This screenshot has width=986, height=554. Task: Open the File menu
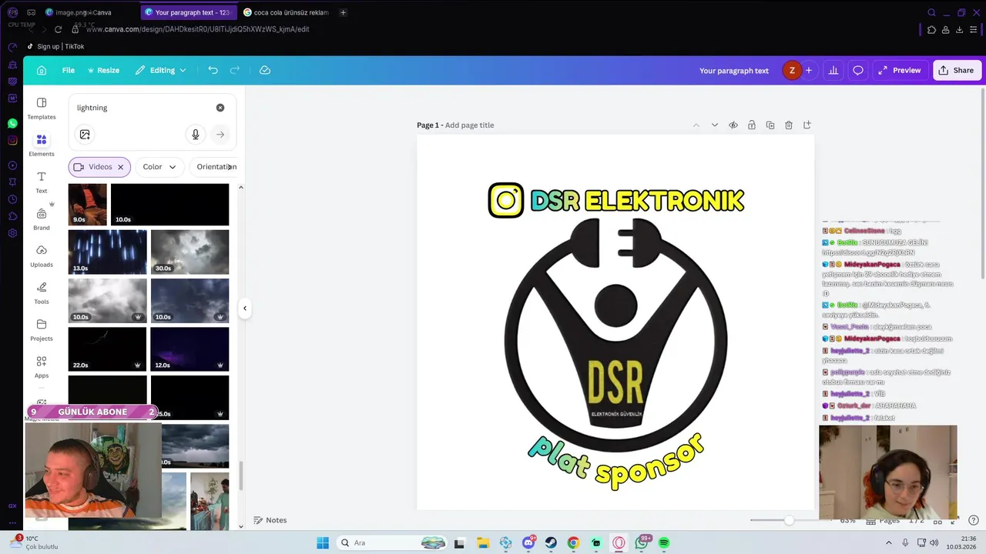[69, 70]
